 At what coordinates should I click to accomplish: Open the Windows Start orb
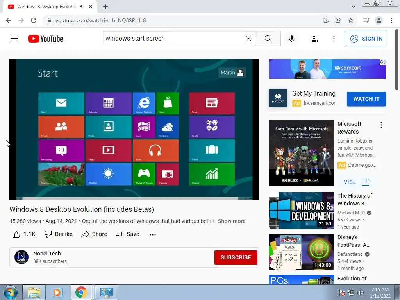tap(11, 292)
